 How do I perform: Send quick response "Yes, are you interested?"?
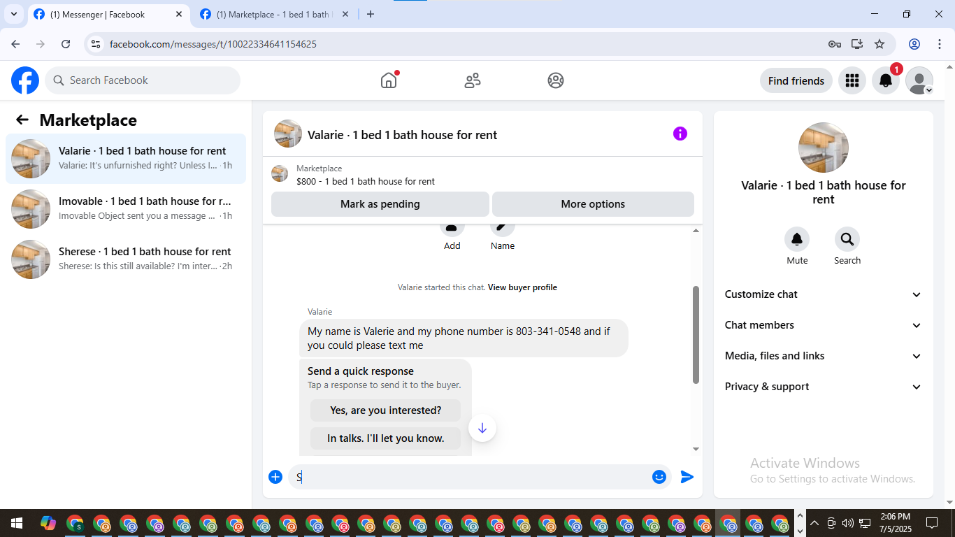pyautogui.click(x=386, y=410)
